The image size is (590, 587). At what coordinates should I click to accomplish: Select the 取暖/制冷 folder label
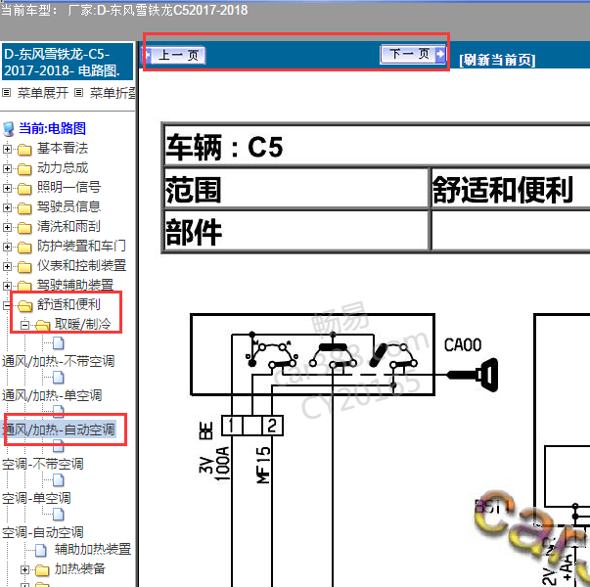click(x=83, y=324)
